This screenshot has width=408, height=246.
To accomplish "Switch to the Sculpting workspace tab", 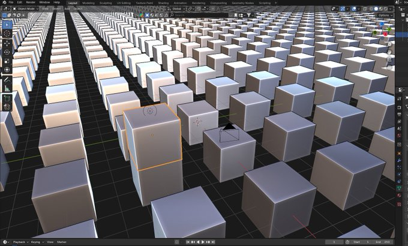I will click(106, 3).
